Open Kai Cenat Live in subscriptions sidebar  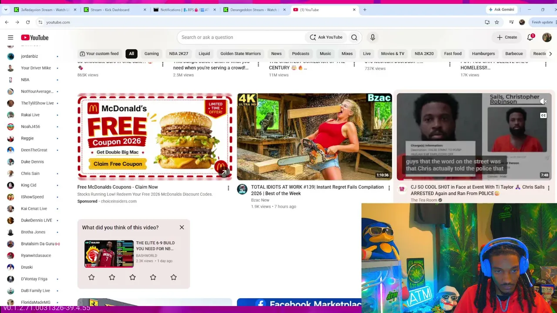point(34,209)
